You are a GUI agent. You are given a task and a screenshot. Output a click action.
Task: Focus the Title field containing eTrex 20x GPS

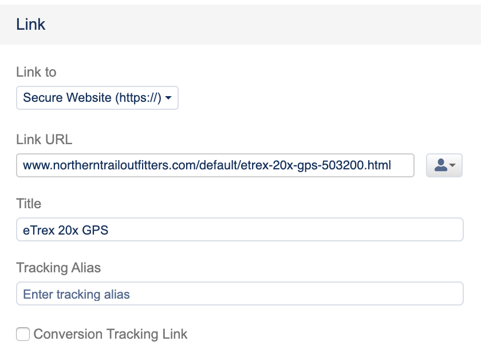[239, 230]
